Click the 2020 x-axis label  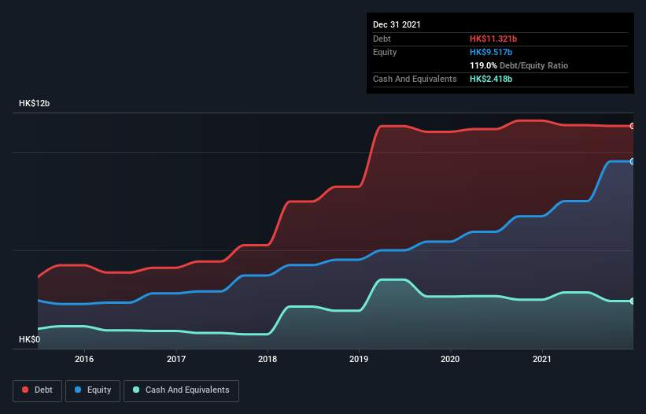450,359
